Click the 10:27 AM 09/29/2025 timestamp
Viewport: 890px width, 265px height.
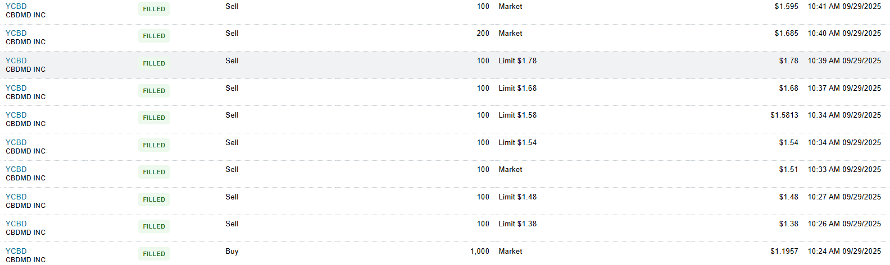844,197
